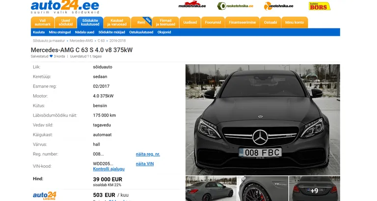Click the listing title Mercedes-AMG C 63 S

pyautogui.click(x=81, y=50)
